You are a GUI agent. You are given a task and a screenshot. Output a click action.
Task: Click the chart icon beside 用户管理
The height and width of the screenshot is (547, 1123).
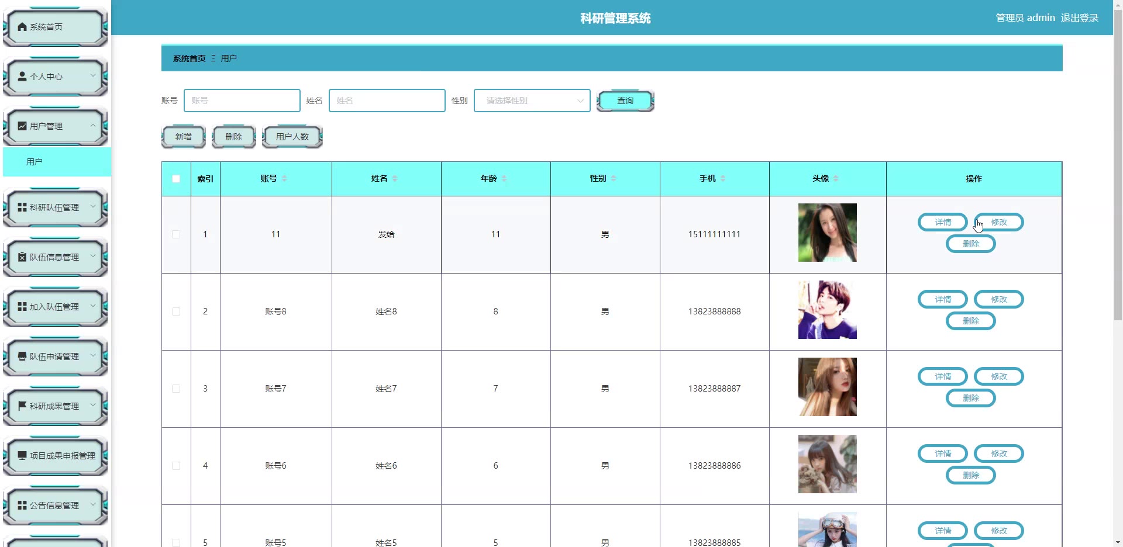click(x=22, y=126)
